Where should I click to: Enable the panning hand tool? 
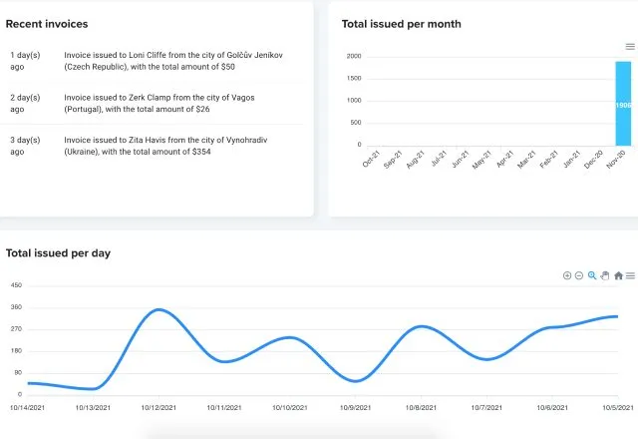click(x=605, y=275)
